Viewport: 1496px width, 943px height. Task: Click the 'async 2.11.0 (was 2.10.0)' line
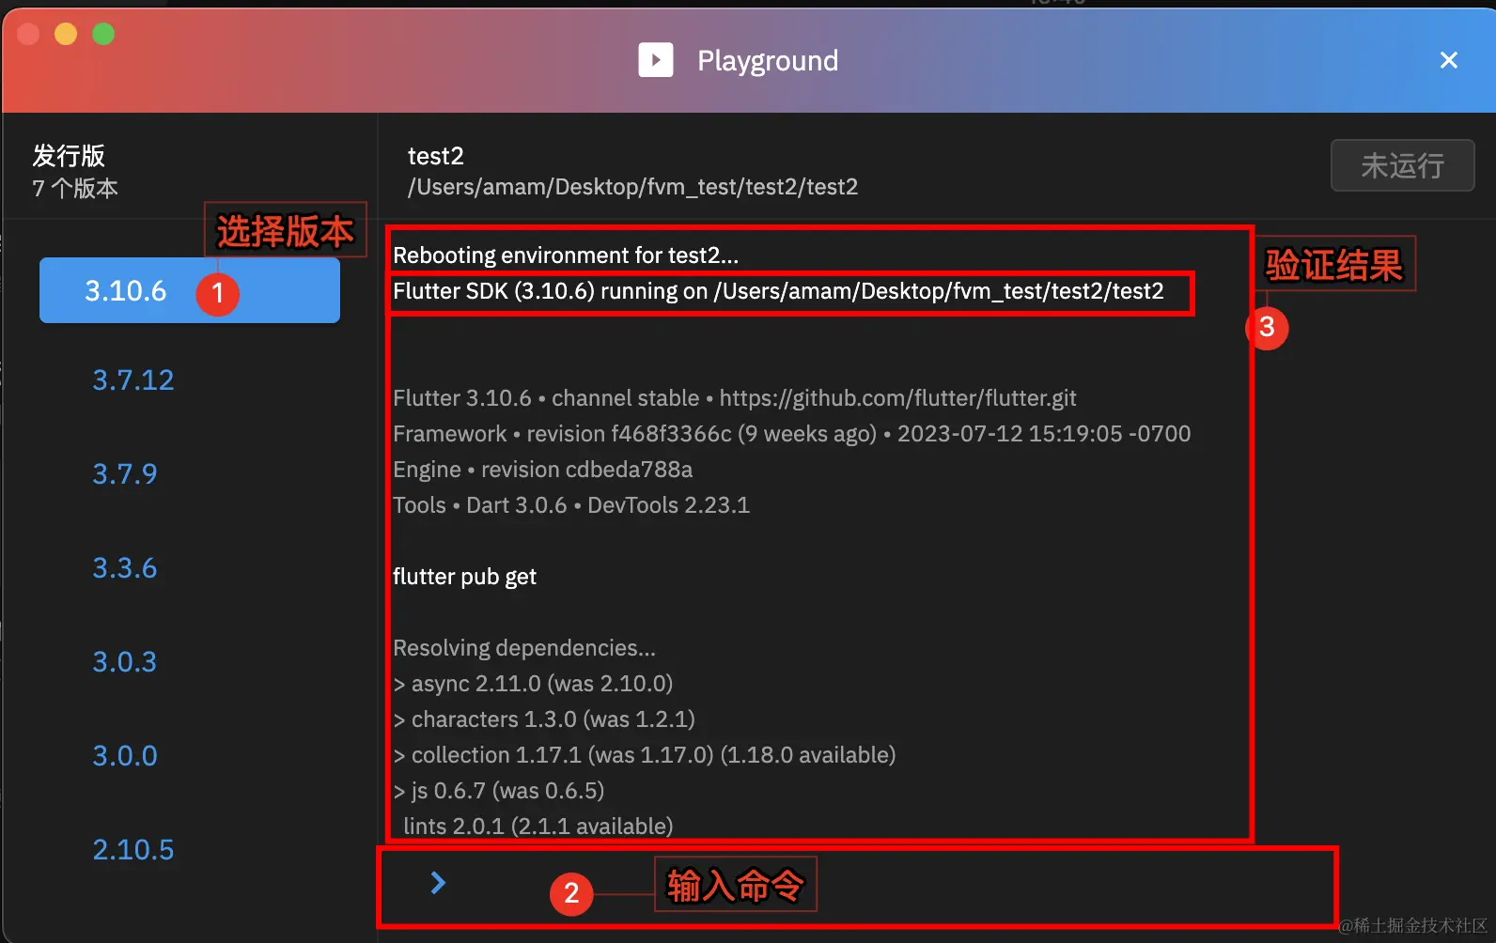(533, 684)
